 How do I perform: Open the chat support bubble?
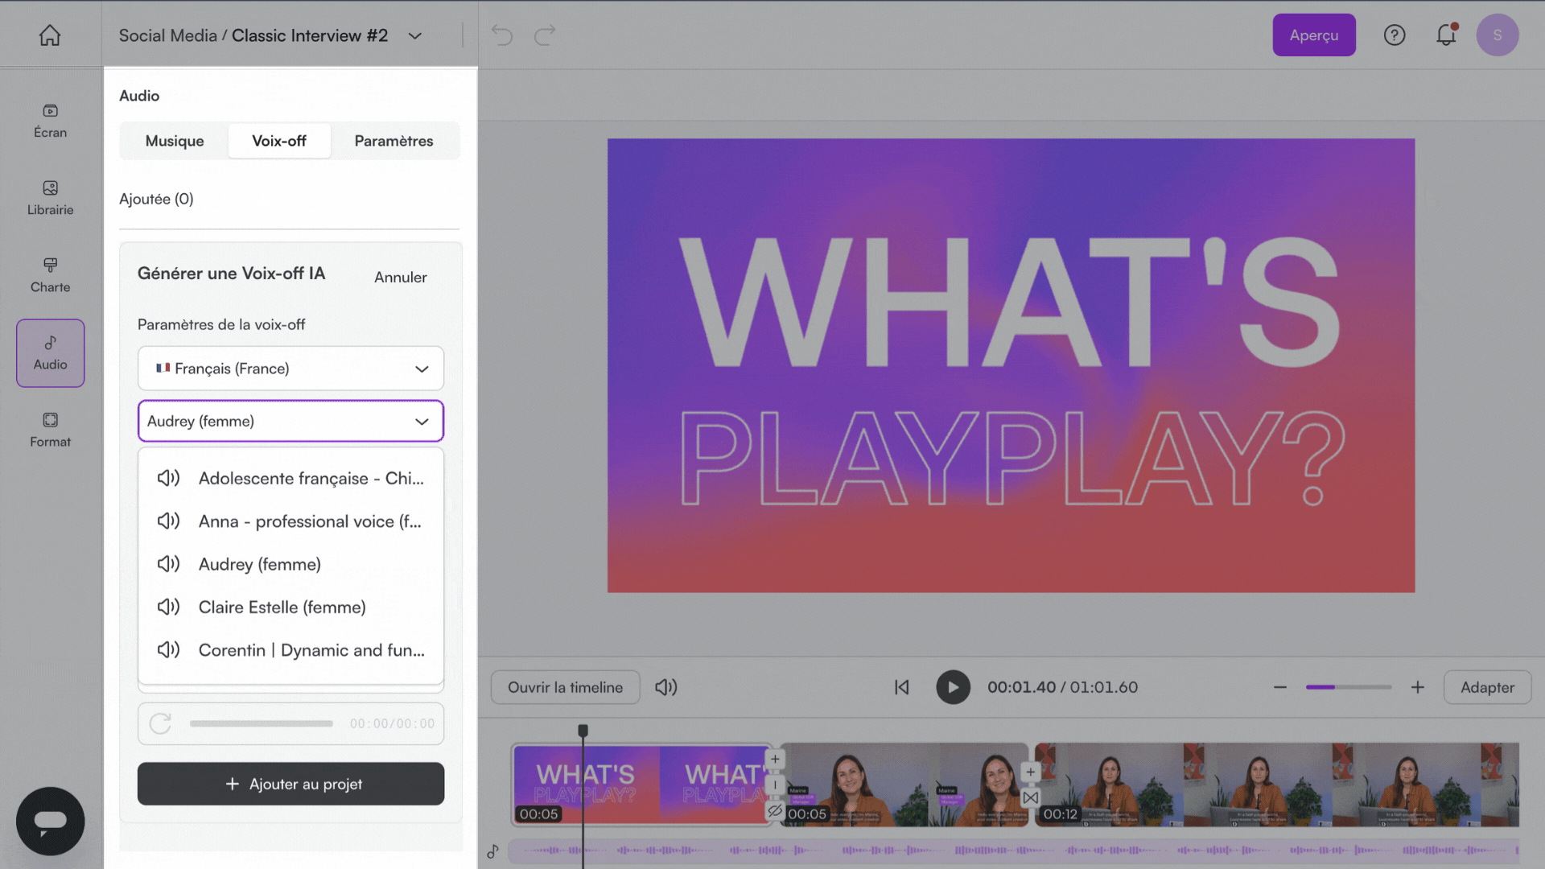[x=50, y=821]
